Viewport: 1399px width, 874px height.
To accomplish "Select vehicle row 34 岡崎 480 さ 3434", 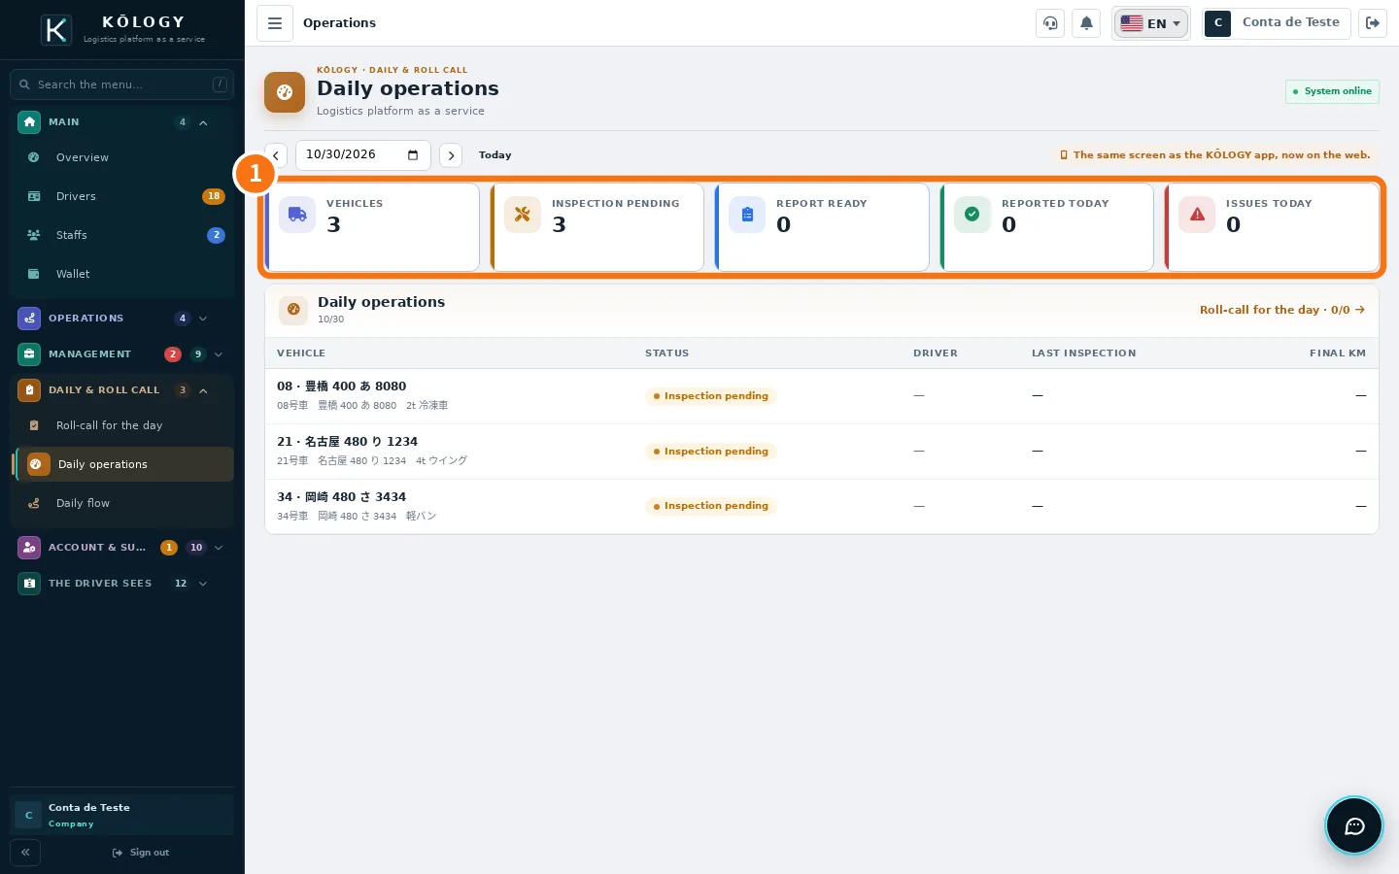I will click(822, 506).
